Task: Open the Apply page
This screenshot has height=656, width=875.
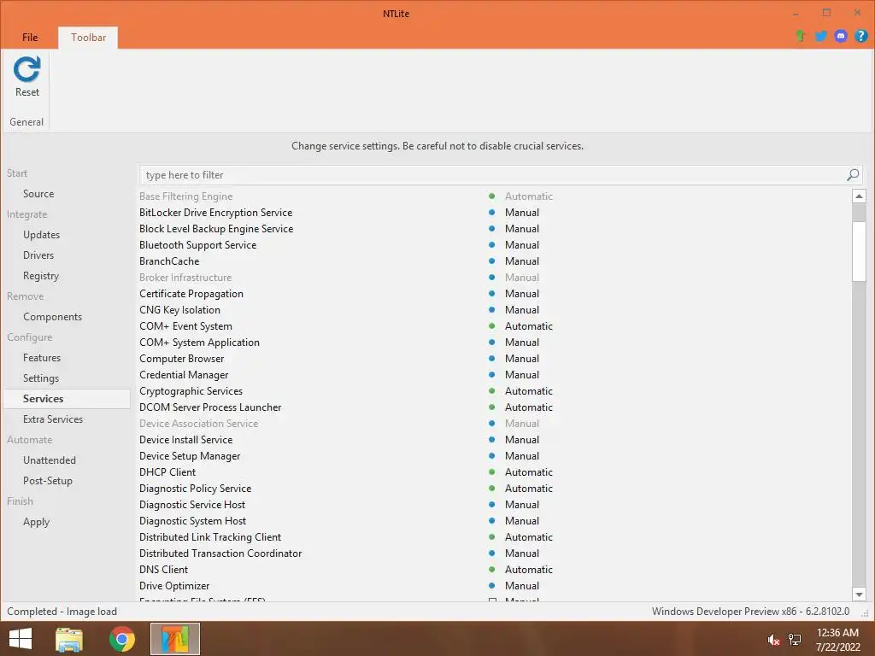Action: 36,522
